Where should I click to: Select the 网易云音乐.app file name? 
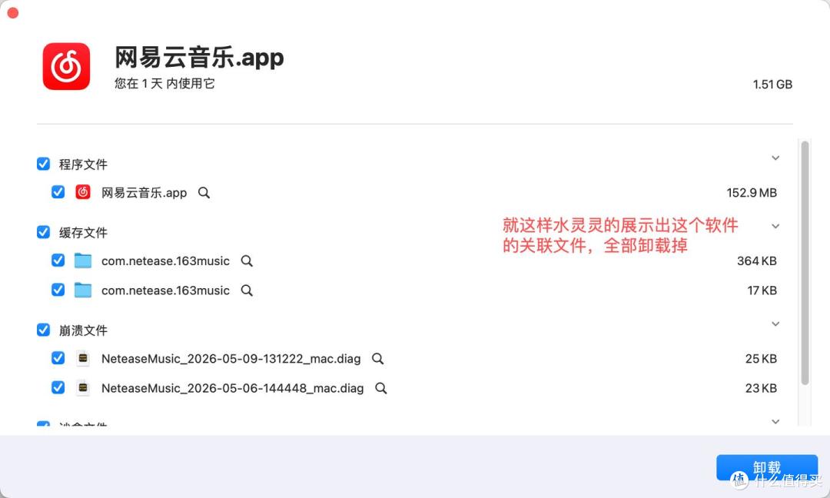click(x=144, y=193)
